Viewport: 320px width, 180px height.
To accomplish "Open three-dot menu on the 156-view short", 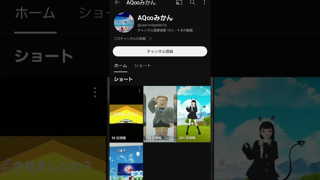I will [x=173, y=91].
